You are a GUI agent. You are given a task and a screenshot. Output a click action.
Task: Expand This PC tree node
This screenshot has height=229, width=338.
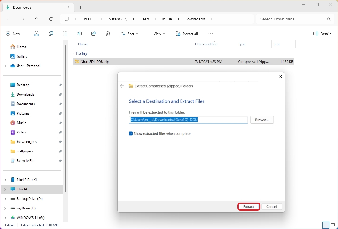[x=5, y=189]
